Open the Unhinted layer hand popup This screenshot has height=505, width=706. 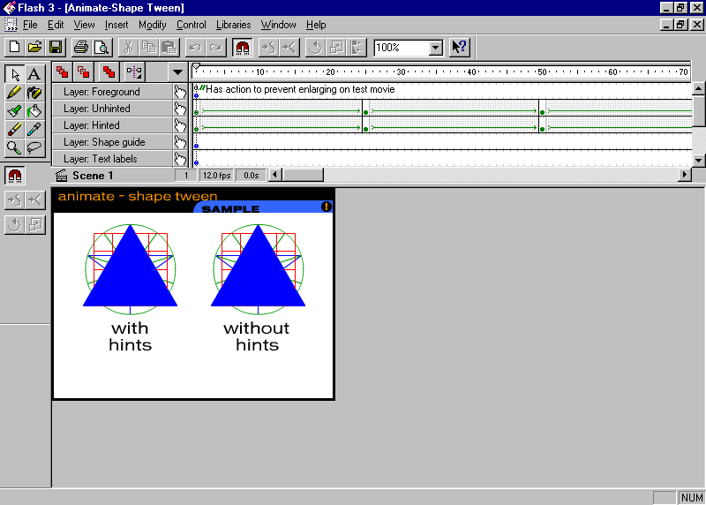click(180, 109)
